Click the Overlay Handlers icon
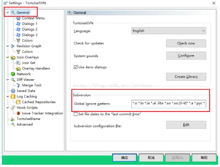220x167 pixels. tap(18, 69)
